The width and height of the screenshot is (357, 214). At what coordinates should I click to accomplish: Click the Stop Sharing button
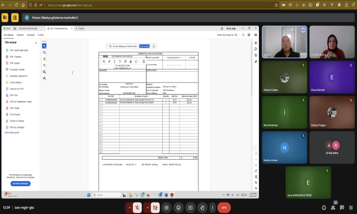coord(144,46)
